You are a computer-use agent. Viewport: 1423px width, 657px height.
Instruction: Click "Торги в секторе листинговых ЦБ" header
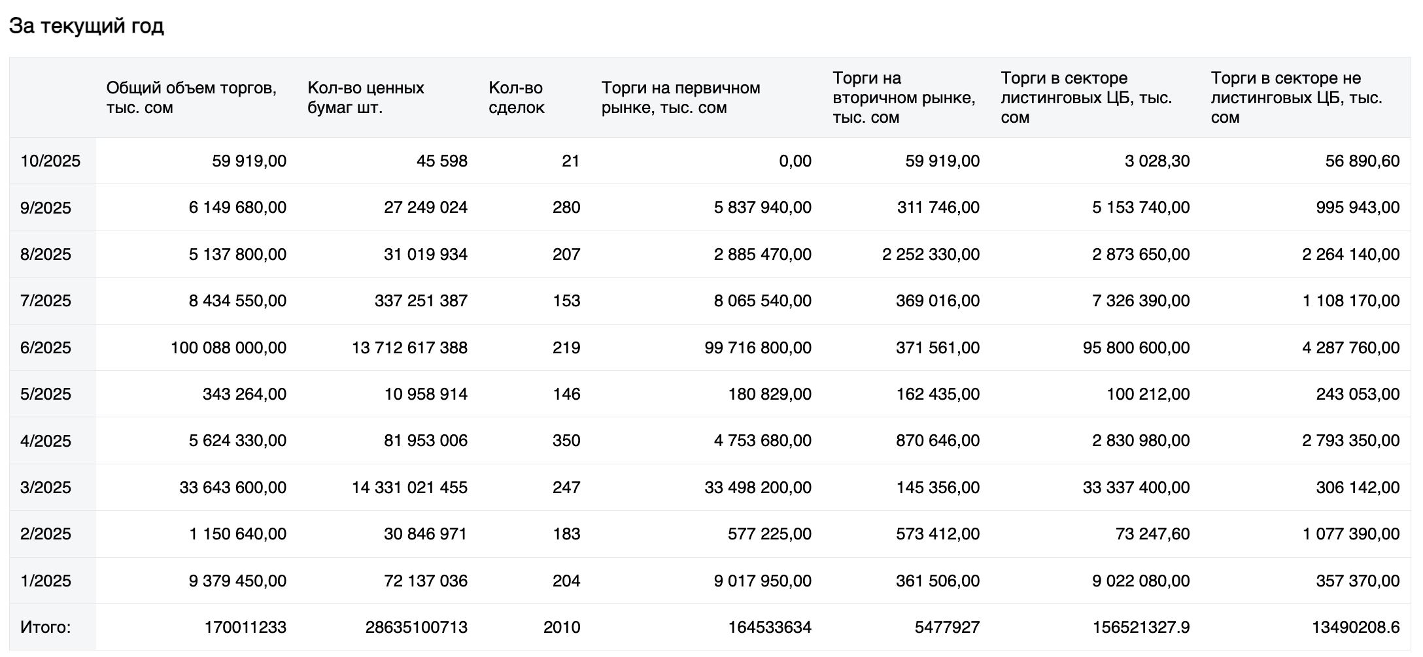1086,97
